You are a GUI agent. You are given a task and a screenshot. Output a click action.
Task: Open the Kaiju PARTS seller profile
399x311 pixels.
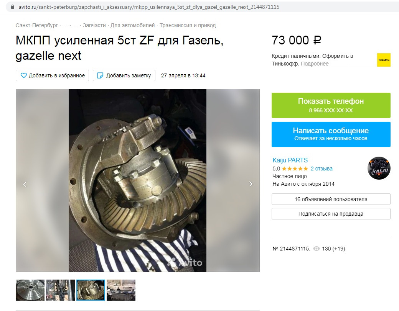290,160
